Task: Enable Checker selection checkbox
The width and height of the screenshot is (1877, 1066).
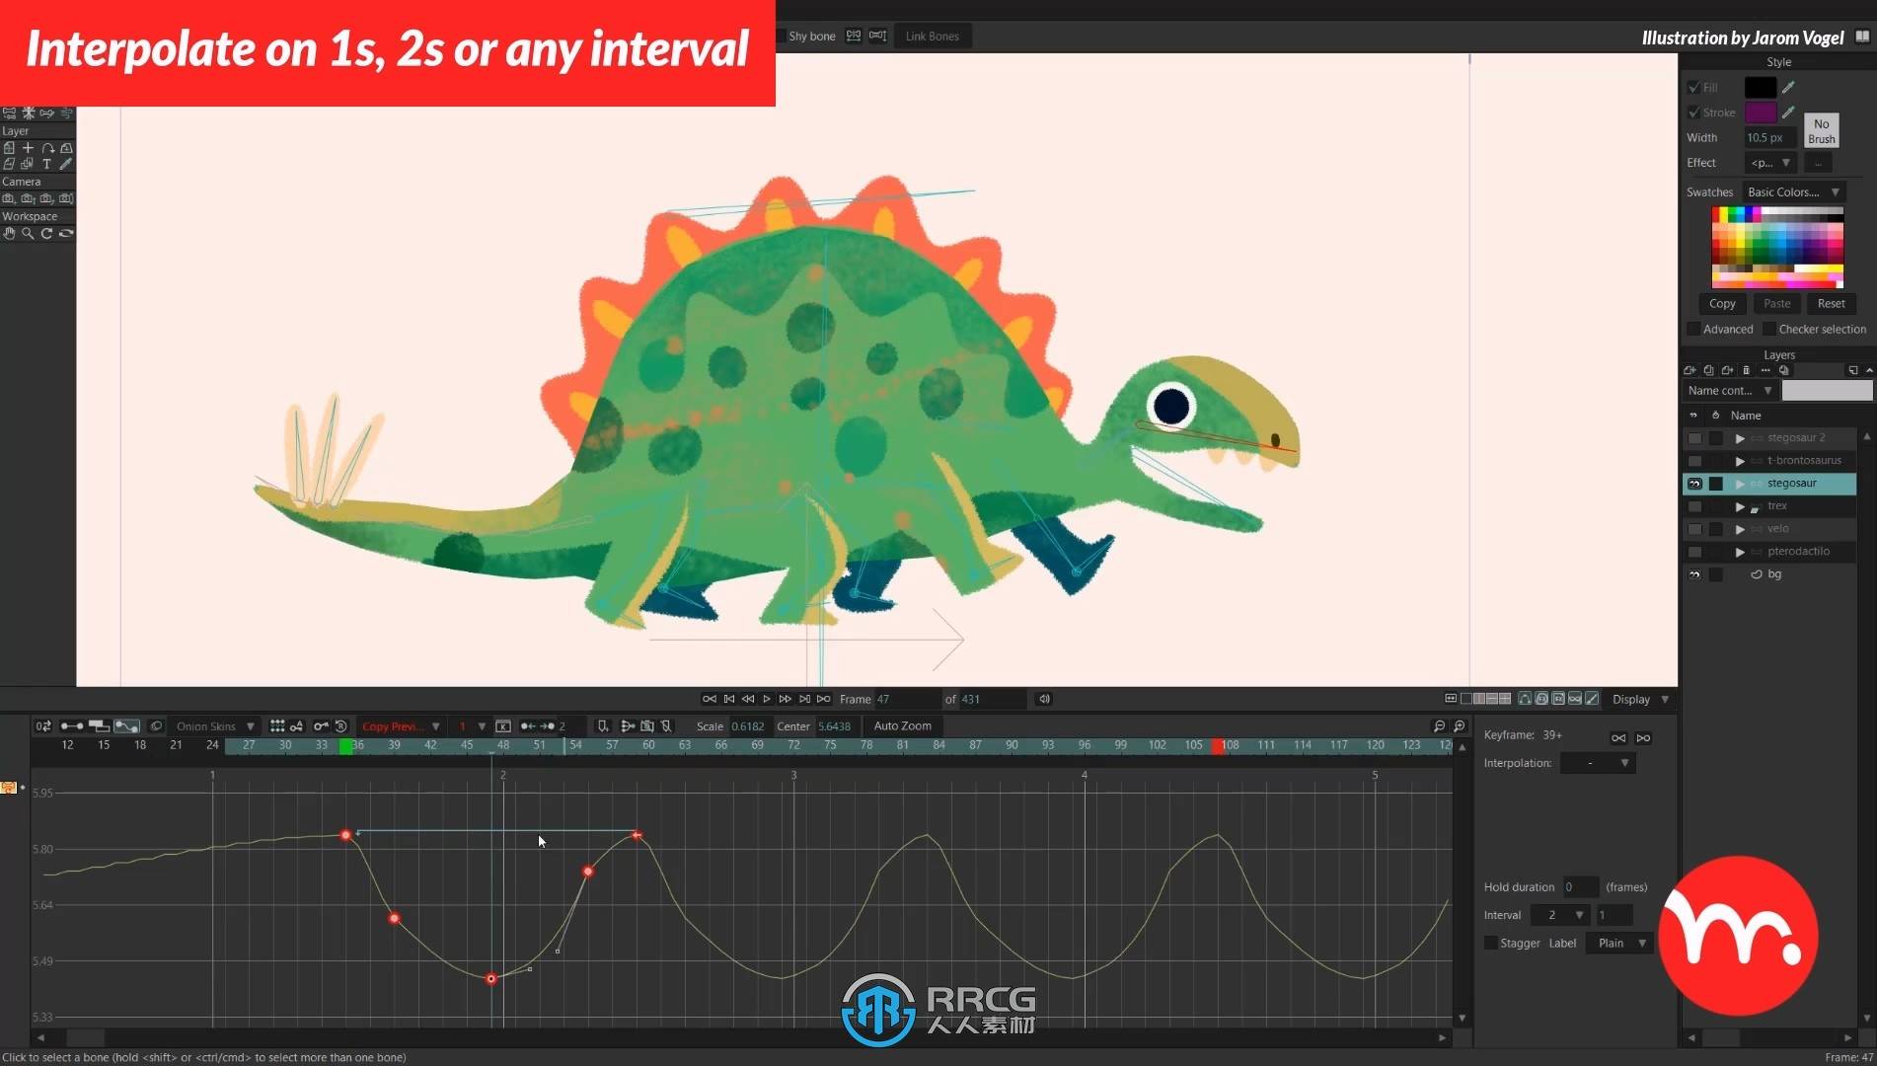Action: [x=1769, y=330]
